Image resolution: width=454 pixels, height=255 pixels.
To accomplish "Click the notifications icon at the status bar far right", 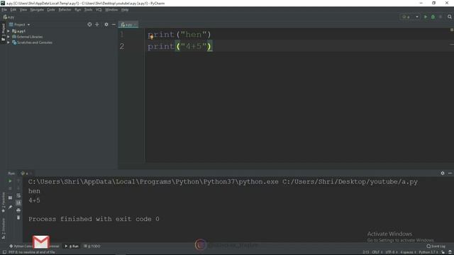I will (x=450, y=252).
